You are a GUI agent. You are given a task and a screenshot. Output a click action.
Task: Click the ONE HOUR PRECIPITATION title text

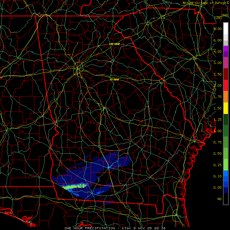[x=90, y=228]
